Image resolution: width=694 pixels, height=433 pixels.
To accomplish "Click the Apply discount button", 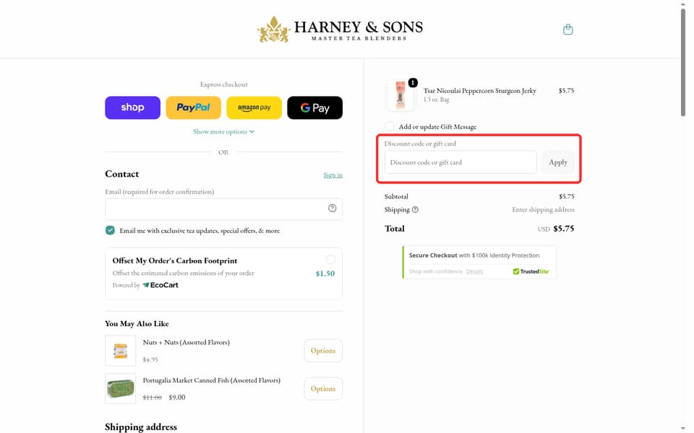I will 558,162.
